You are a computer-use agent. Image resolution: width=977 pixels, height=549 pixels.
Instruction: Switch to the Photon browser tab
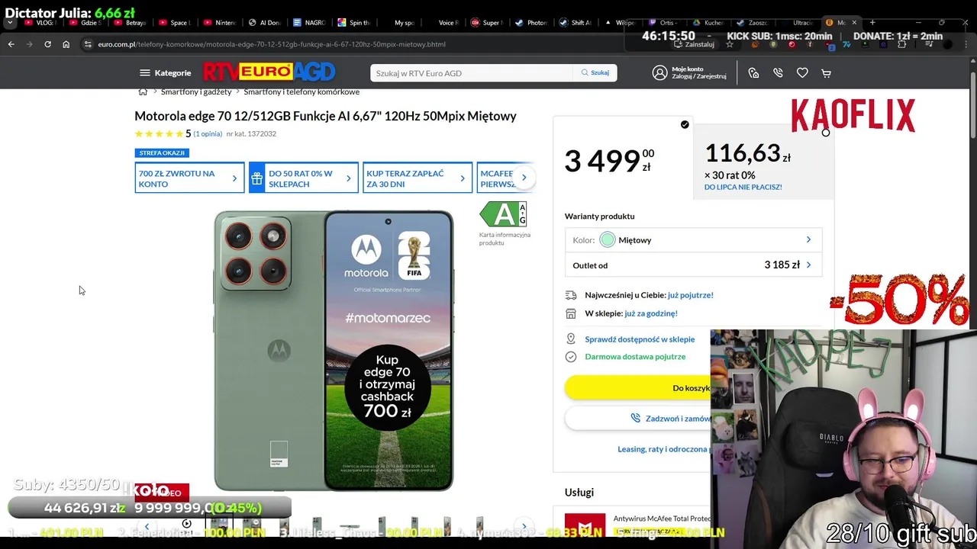(532, 23)
